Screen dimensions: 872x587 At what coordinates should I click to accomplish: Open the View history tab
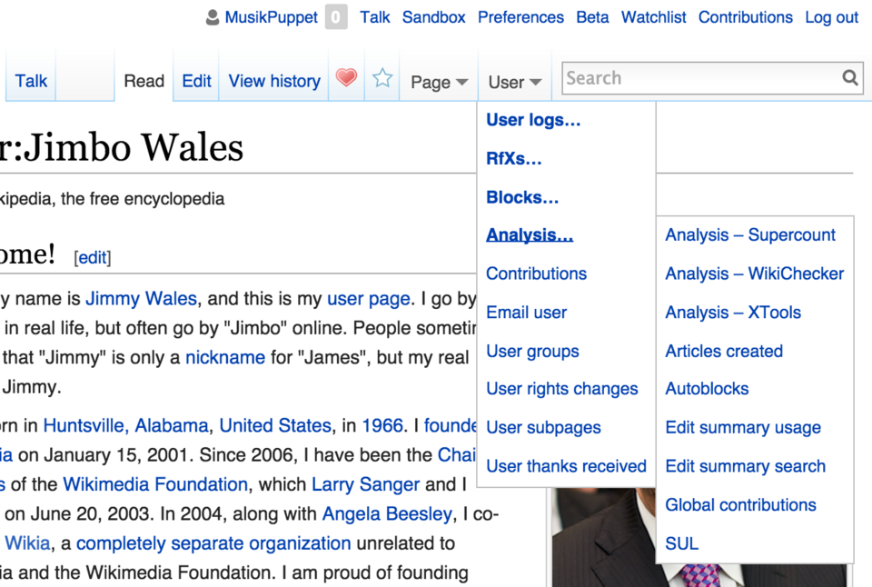[x=274, y=81]
